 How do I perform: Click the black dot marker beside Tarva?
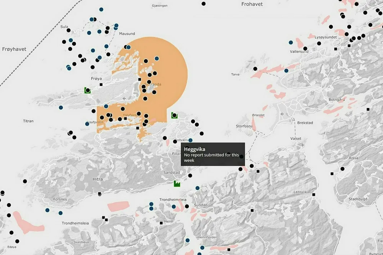255,69
